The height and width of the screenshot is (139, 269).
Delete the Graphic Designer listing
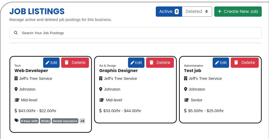pyautogui.click(x=160, y=63)
